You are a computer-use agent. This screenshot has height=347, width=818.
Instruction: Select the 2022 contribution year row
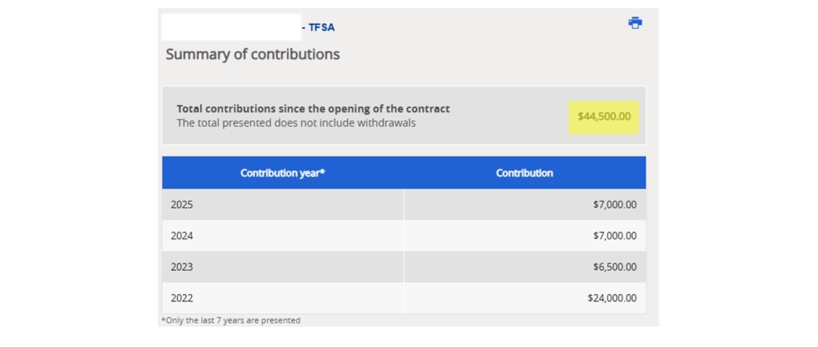(404, 298)
